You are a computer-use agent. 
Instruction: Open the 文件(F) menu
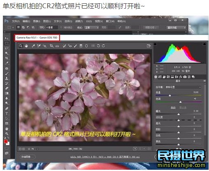pos(16,21)
